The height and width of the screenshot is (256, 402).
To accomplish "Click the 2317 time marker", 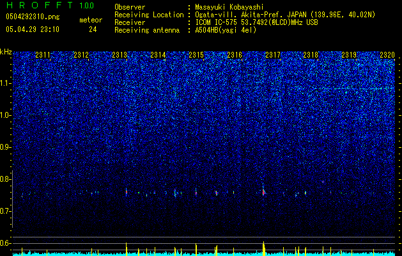I will tap(273, 54).
